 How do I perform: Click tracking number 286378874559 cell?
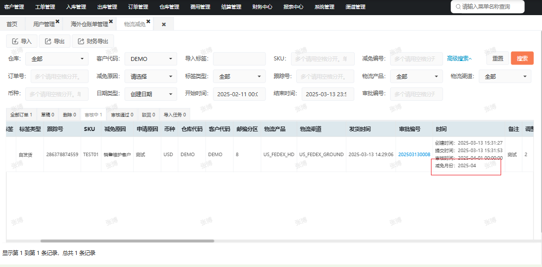coord(62,155)
